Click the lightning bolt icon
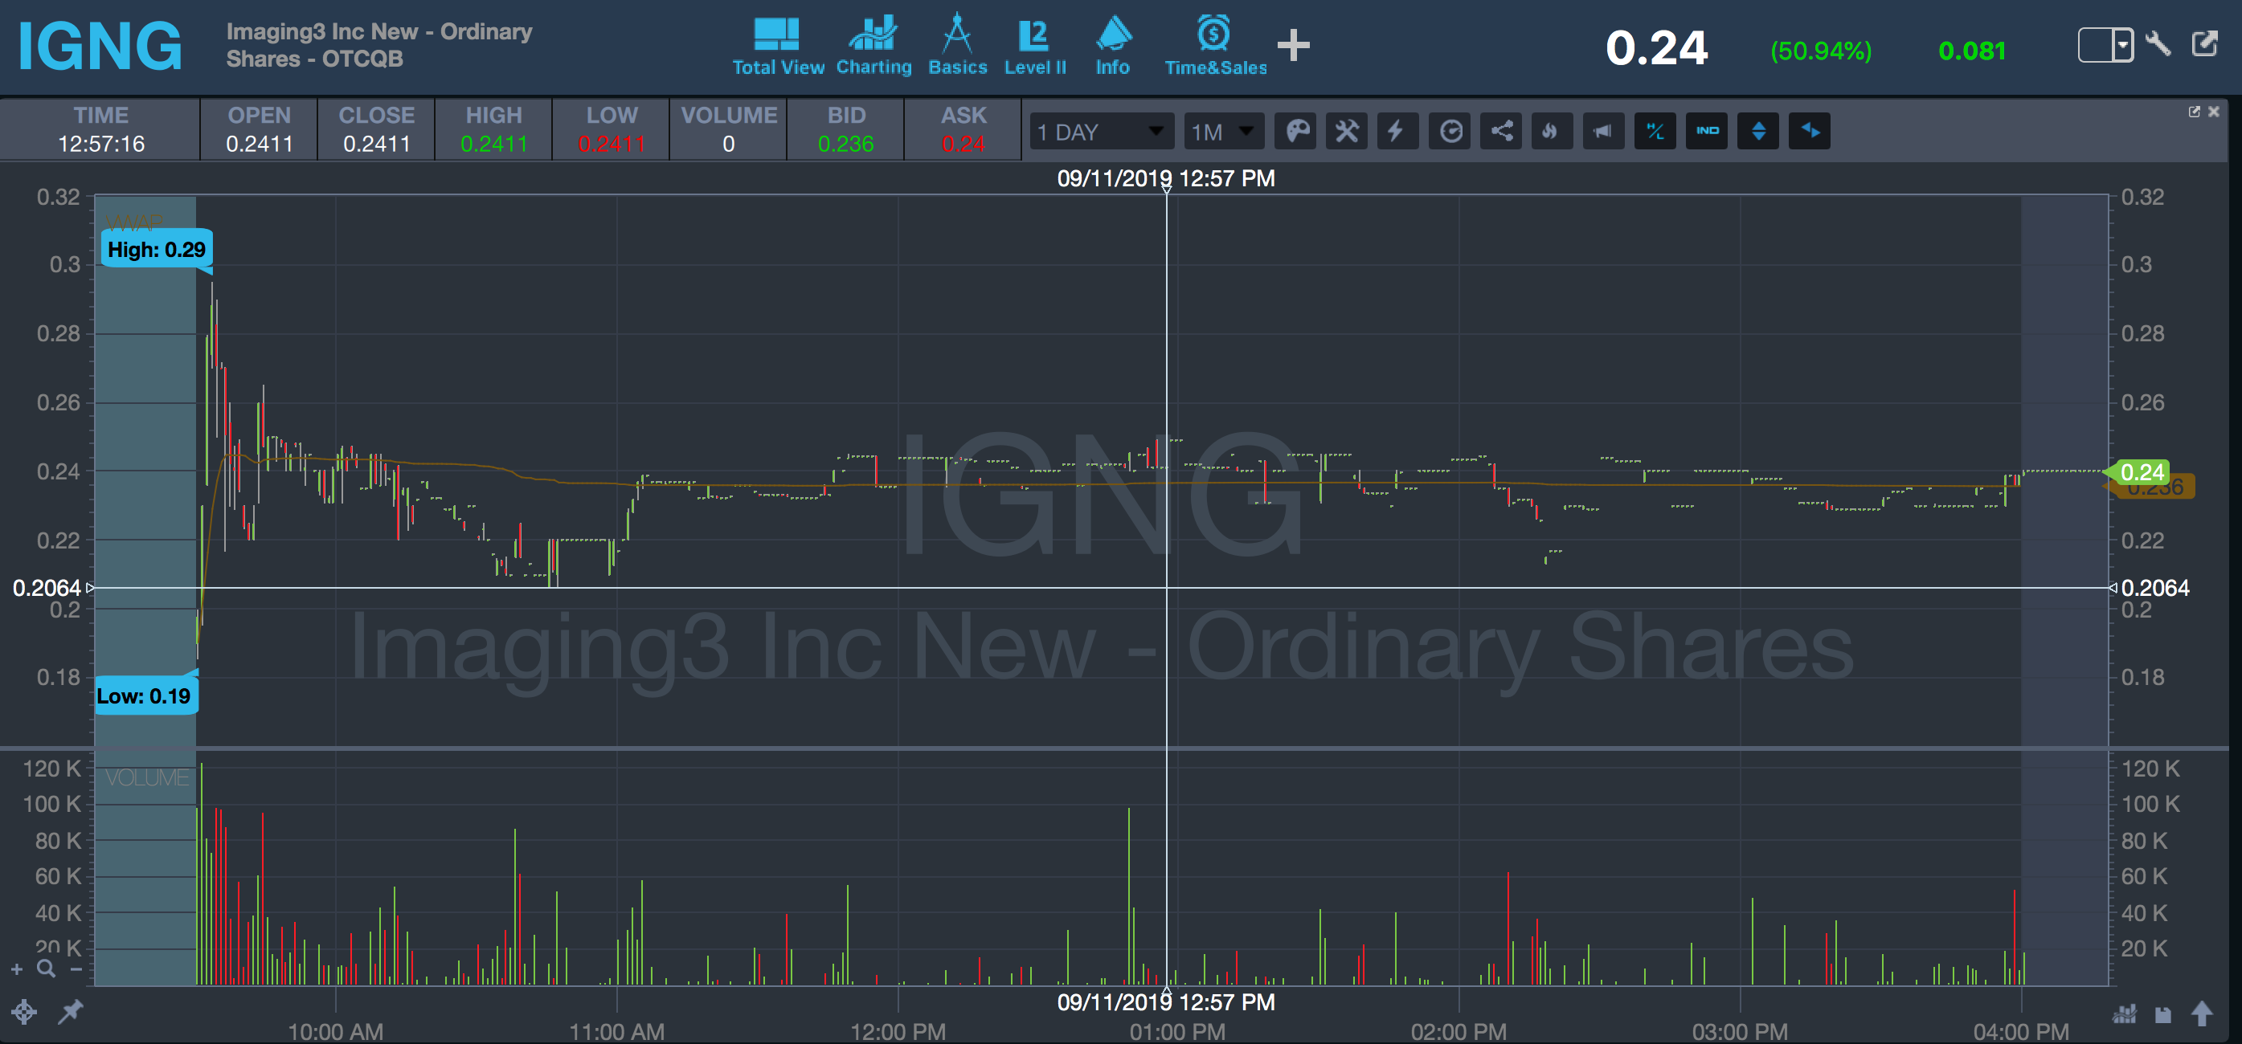 pos(1396,132)
